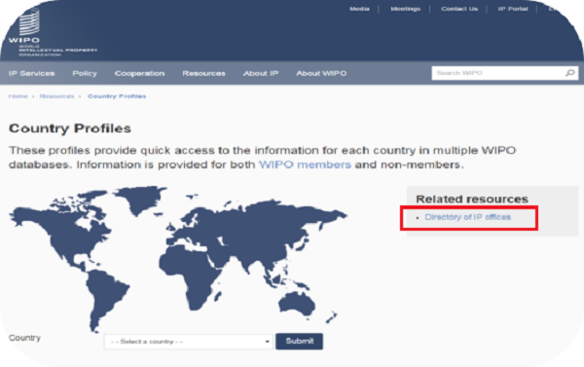584x367 pixels.
Task: Click the Search WIPO input field
Action: pyautogui.click(x=499, y=73)
